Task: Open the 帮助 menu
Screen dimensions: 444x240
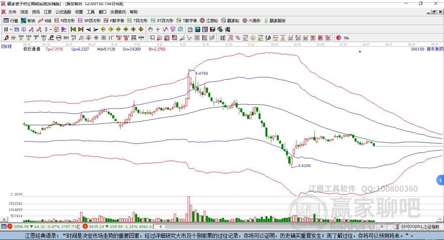Action: [134, 12]
